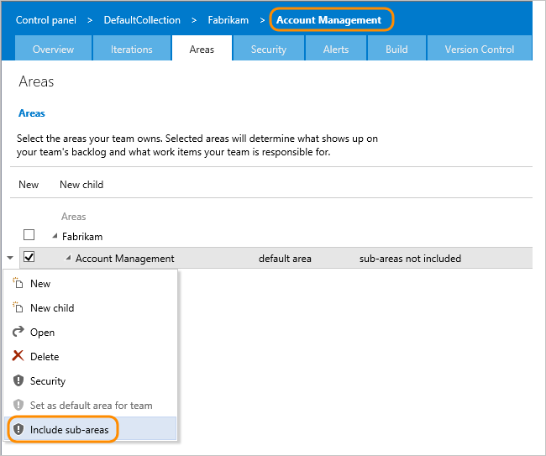Click Set as default area for team
Image resolution: width=546 pixels, height=456 pixels.
click(x=90, y=405)
